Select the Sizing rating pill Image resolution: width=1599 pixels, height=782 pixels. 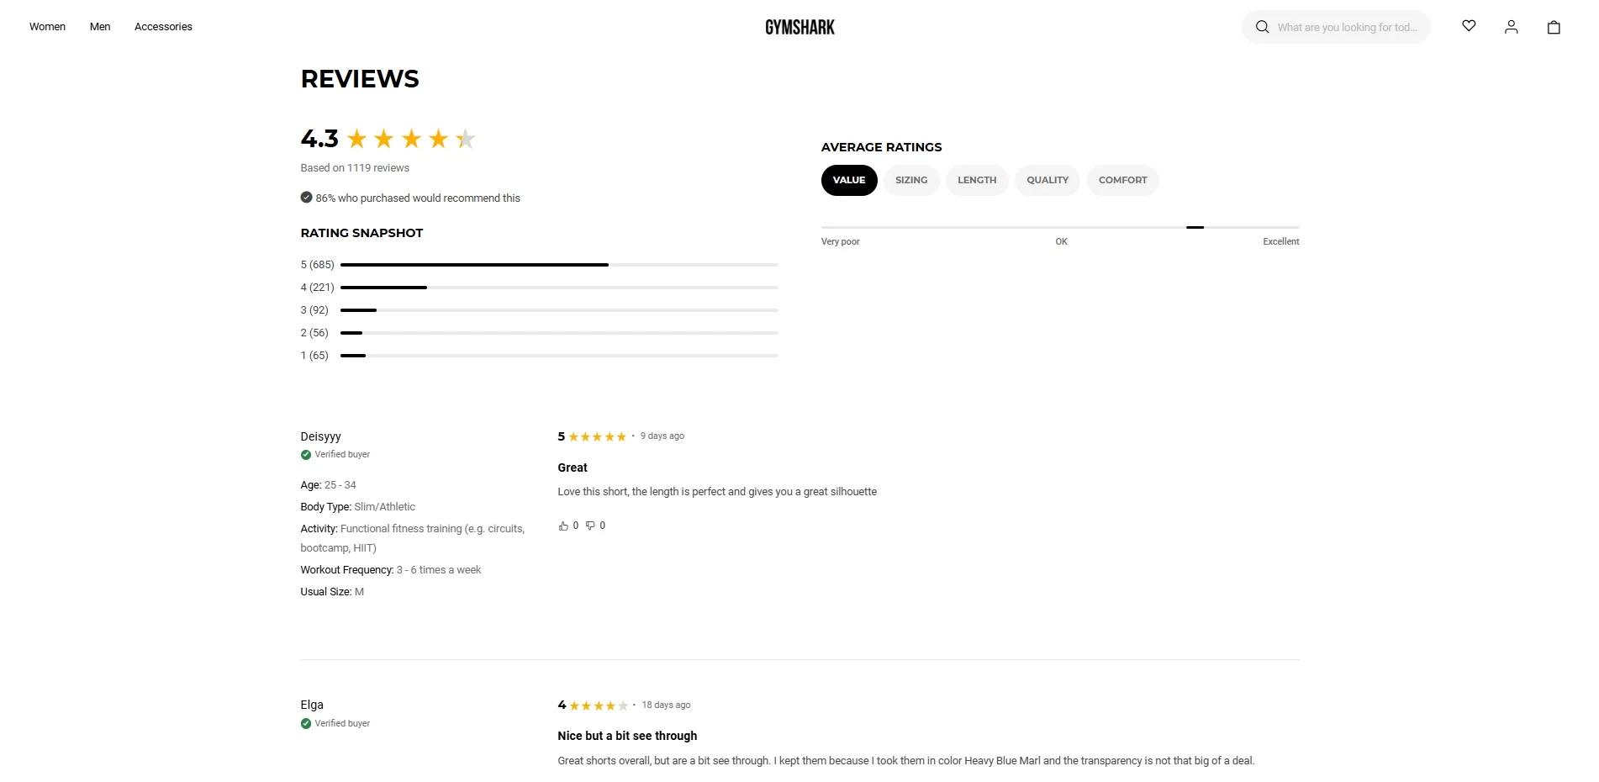click(x=910, y=180)
